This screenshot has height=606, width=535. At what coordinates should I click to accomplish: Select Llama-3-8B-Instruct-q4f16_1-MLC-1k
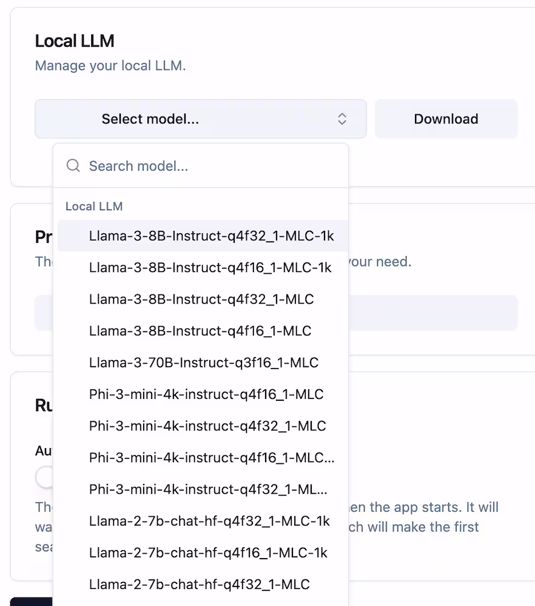[x=203, y=267]
